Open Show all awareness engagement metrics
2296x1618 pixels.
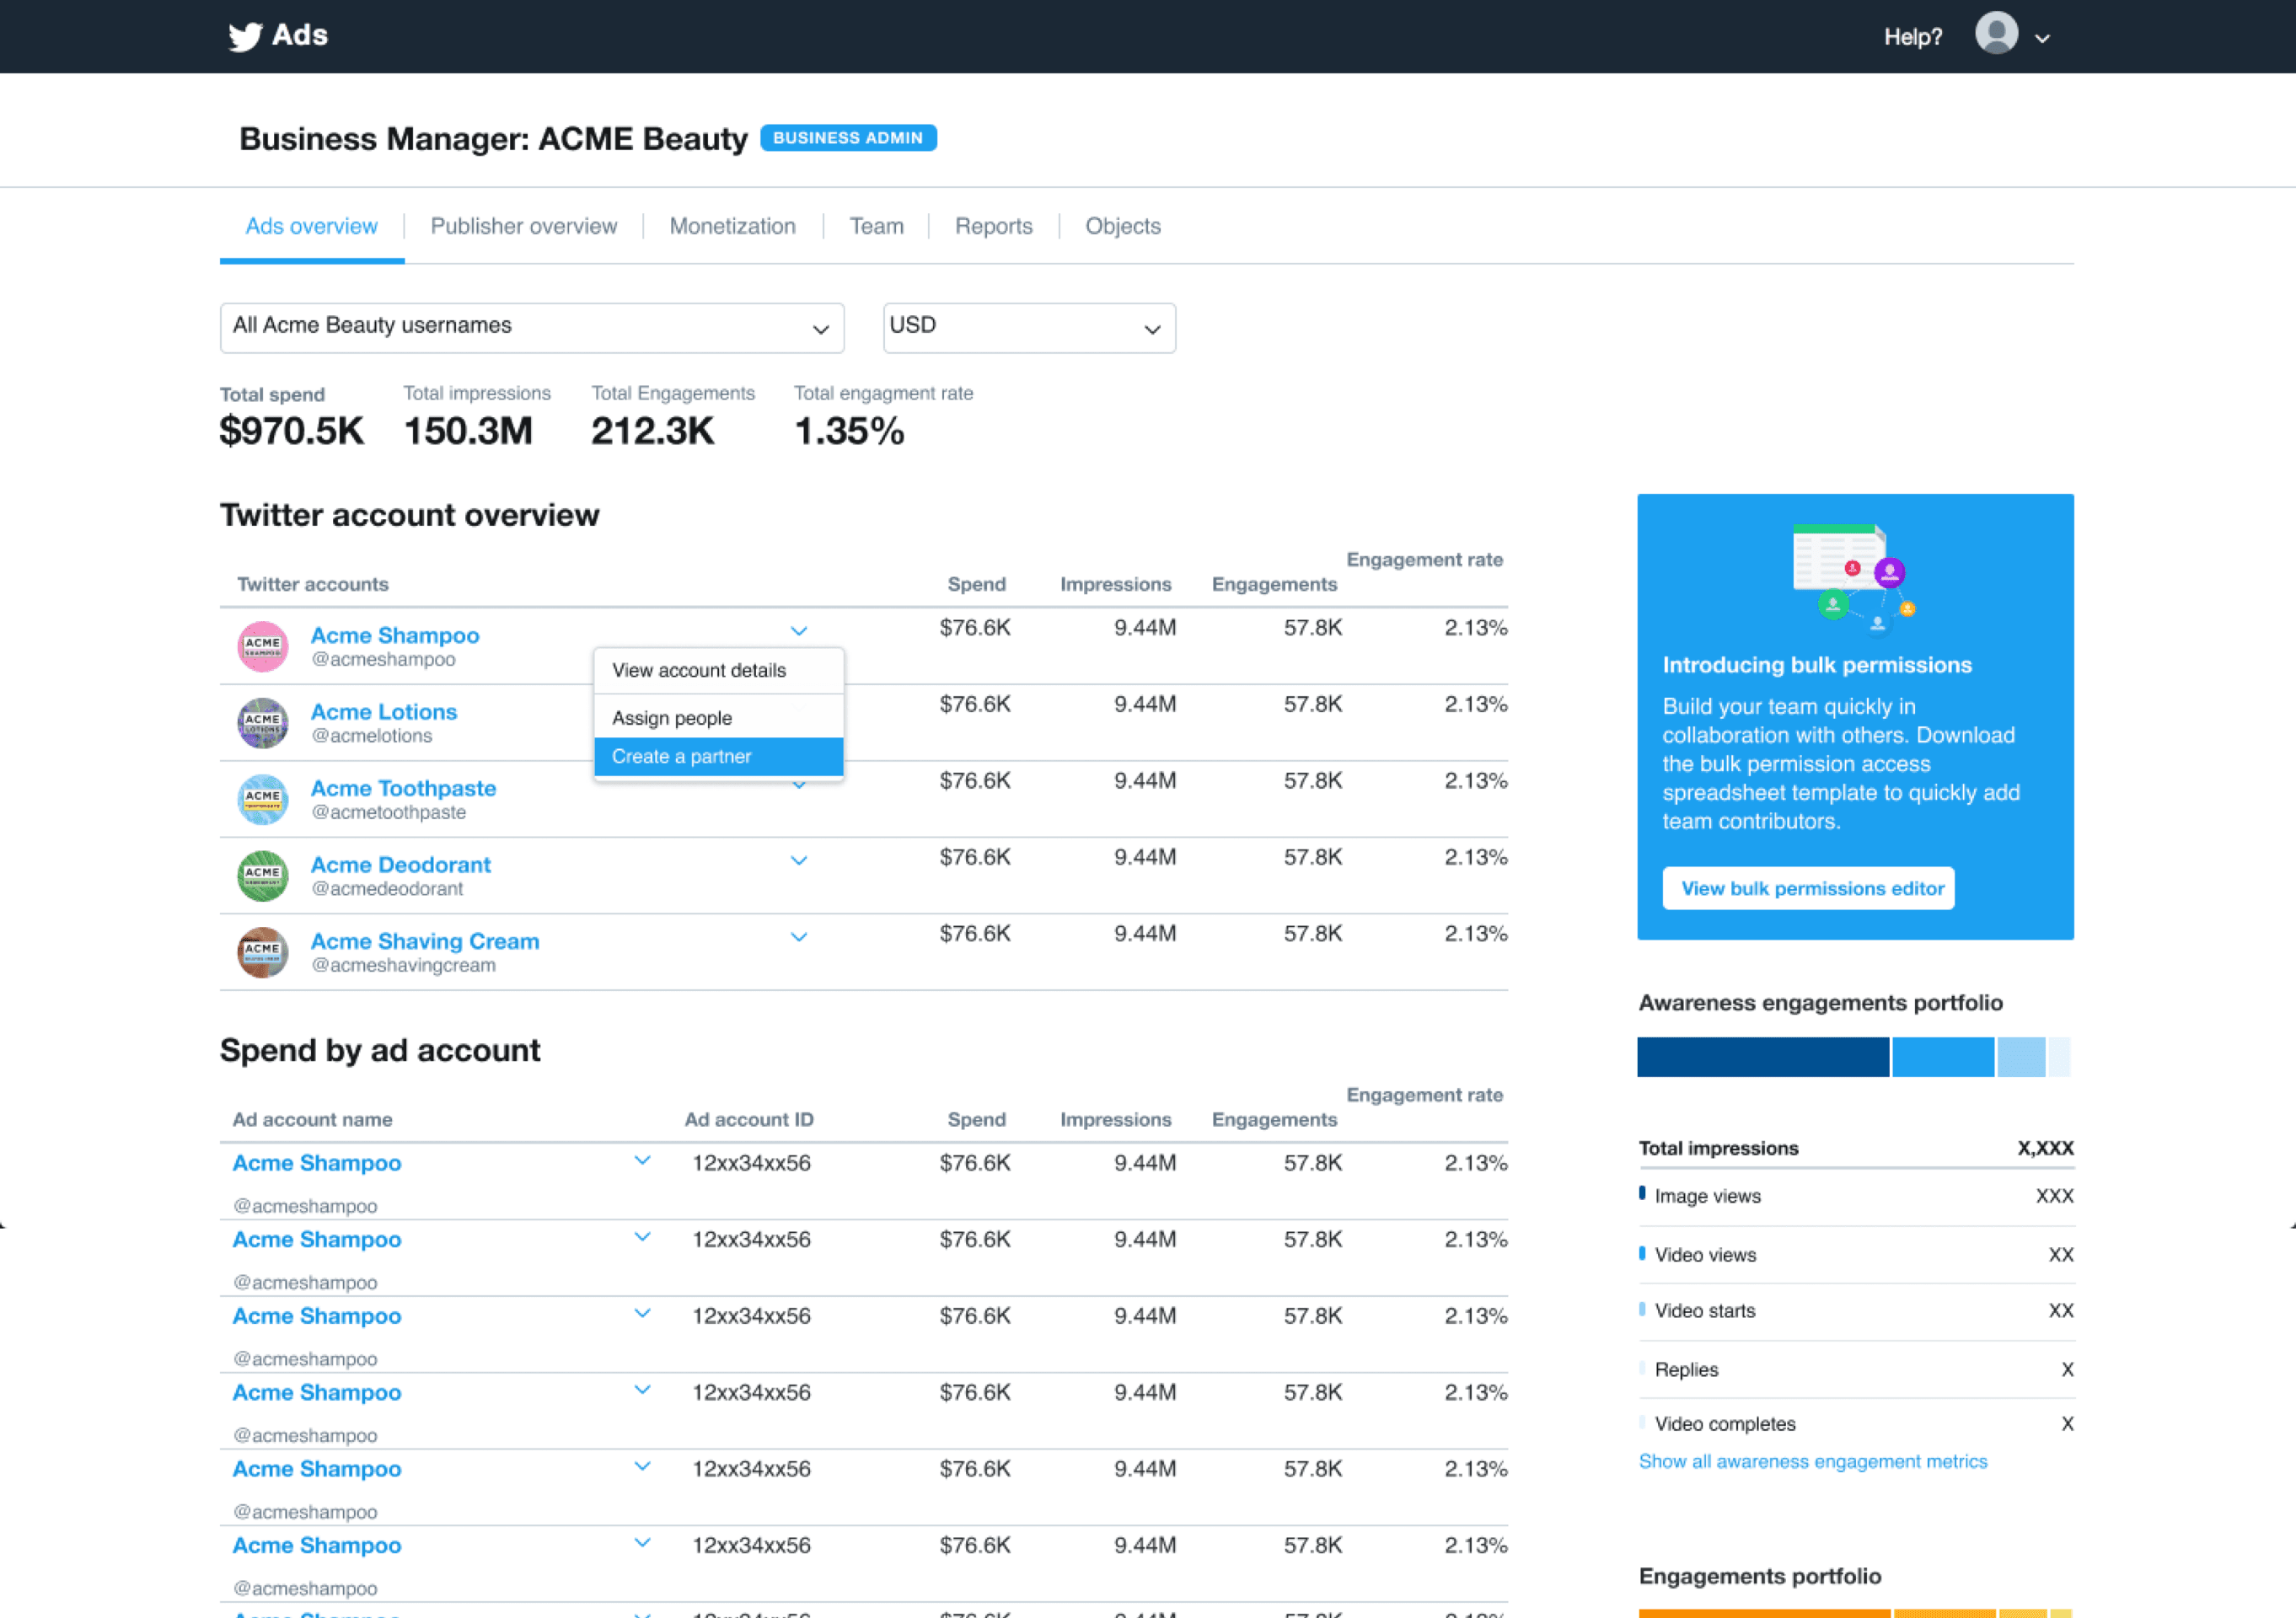tap(1812, 1461)
